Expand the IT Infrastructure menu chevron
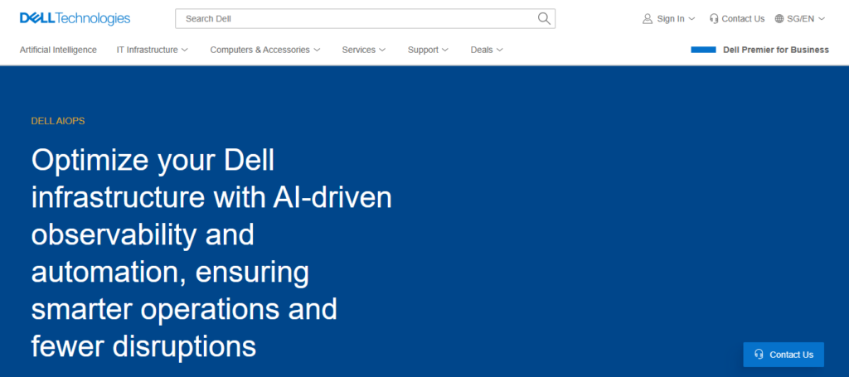 184,50
